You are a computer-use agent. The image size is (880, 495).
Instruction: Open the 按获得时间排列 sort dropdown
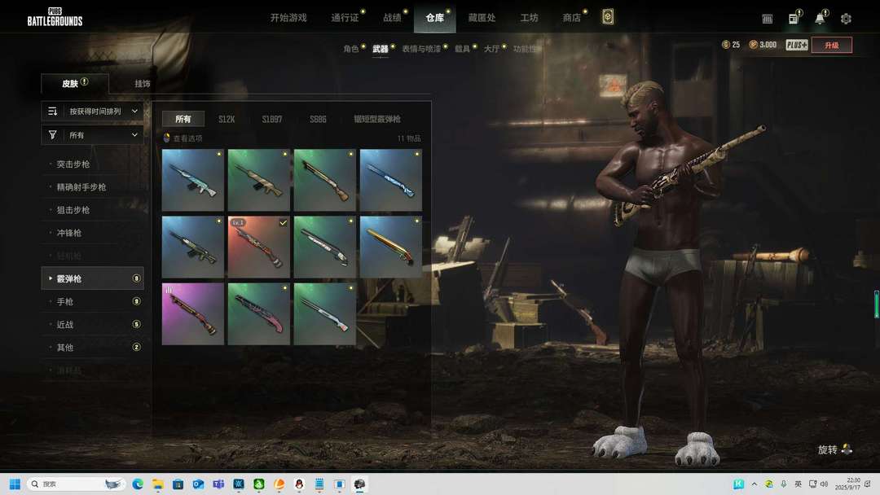[93, 111]
